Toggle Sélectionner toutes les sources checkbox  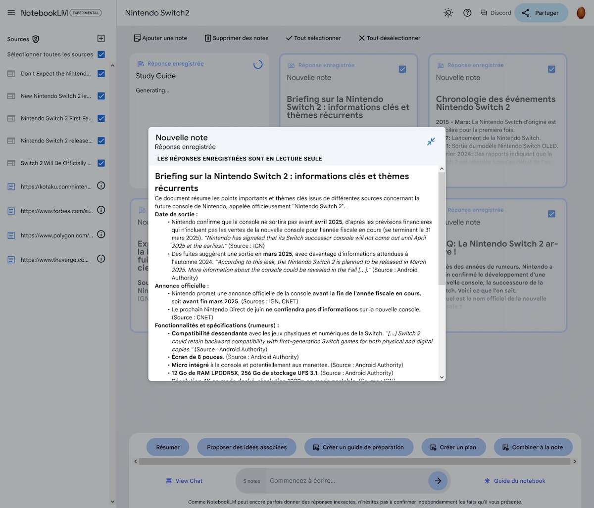pyautogui.click(x=101, y=54)
